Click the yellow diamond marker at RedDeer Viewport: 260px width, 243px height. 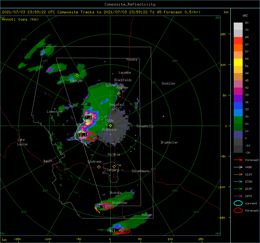[x=119, y=94]
